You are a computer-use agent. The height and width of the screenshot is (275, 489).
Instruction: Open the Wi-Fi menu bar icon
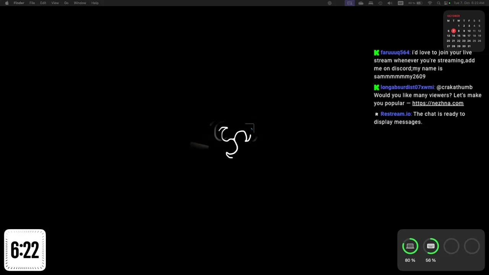(x=430, y=3)
